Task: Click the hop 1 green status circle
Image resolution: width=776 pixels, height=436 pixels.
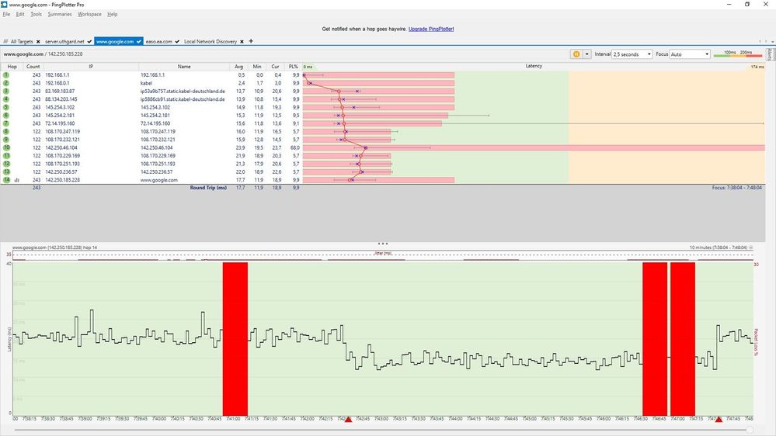Action: (x=6, y=75)
